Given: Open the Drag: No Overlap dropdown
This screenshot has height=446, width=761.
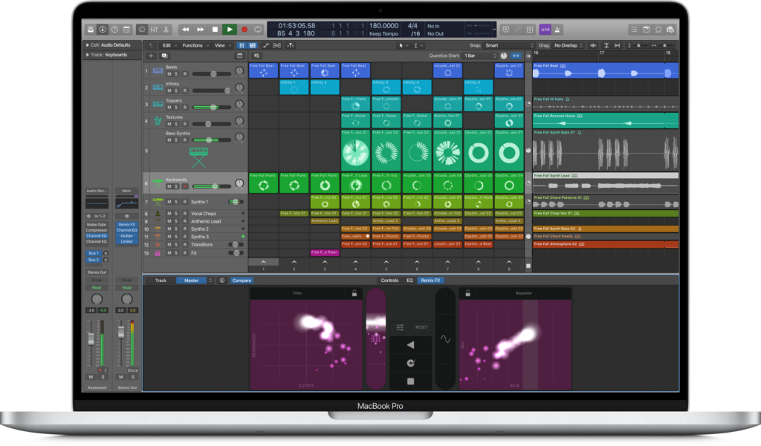Looking at the screenshot, I should (566, 45).
